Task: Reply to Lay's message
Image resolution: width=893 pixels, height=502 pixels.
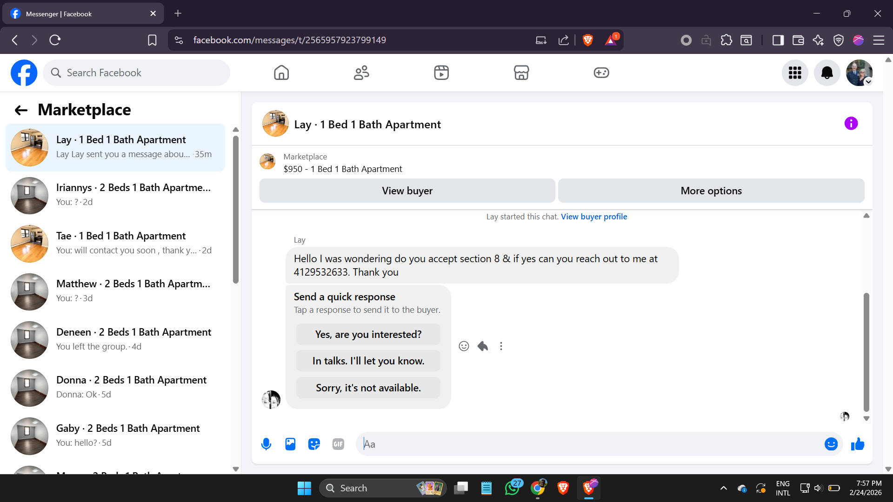Action: click(483, 346)
